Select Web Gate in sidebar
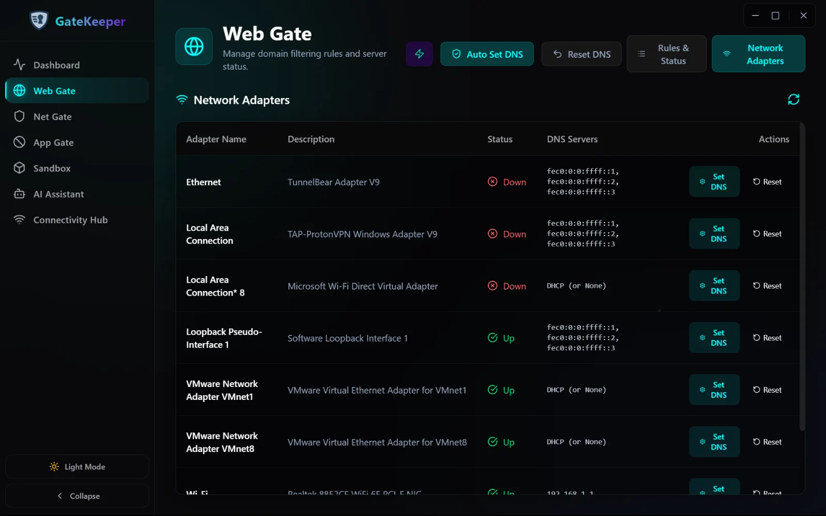The width and height of the screenshot is (826, 516). (77, 91)
